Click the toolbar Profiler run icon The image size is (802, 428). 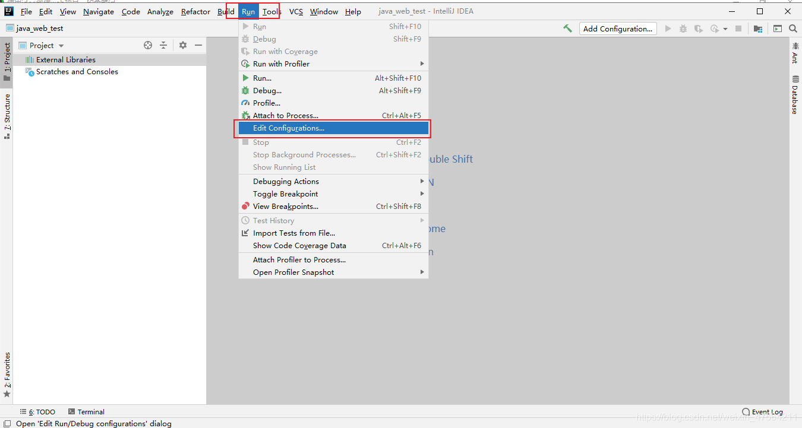click(714, 28)
